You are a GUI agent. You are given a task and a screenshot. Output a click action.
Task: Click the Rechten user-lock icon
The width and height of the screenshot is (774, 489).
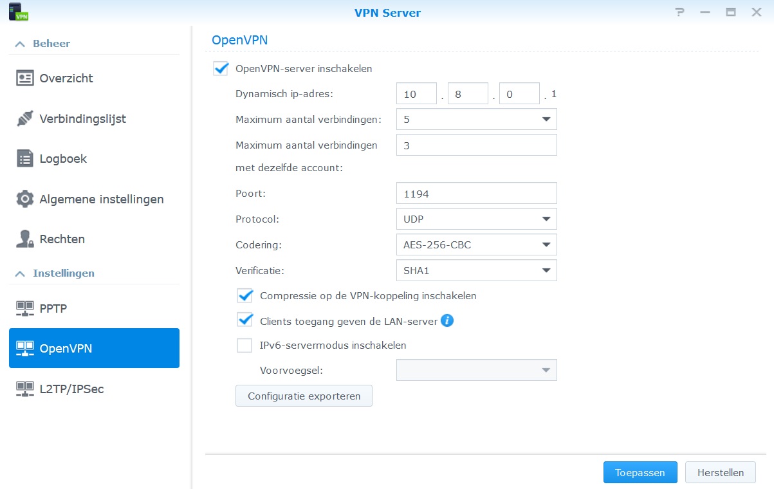[25, 239]
